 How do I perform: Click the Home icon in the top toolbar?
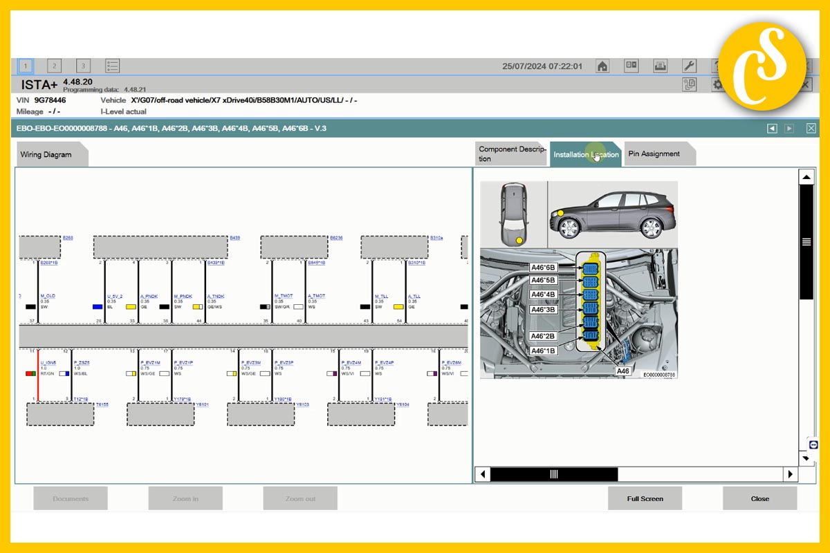[602, 66]
